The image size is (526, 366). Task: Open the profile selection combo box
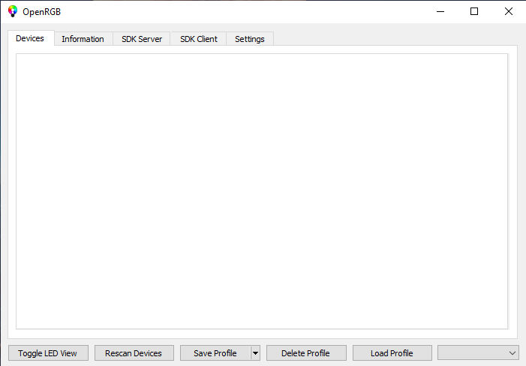coord(478,353)
